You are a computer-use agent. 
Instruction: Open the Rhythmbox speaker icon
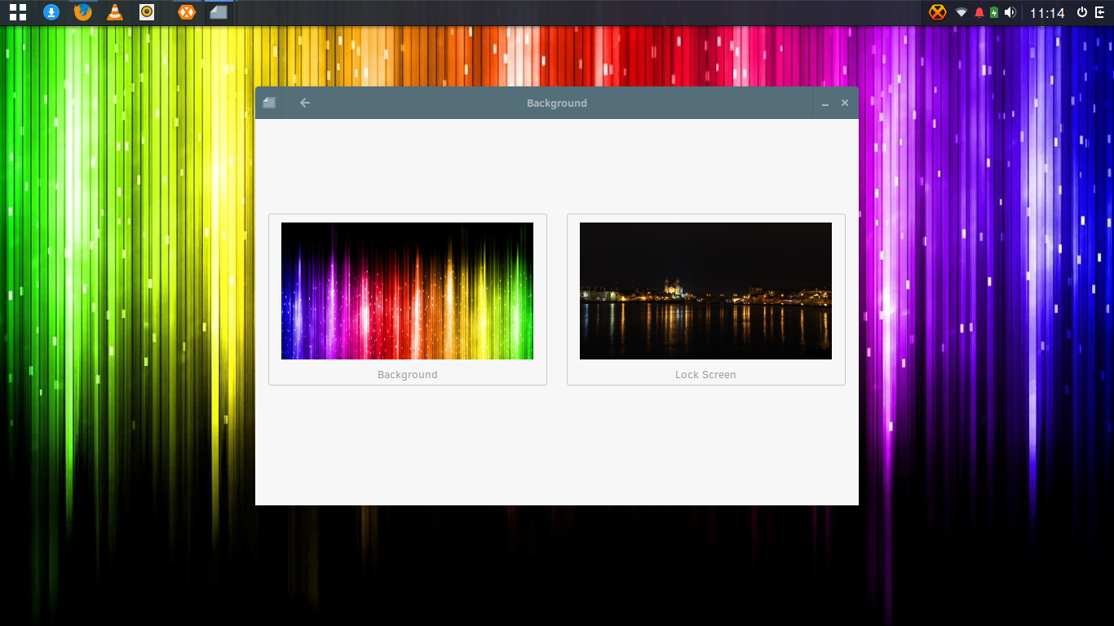coord(147,12)
